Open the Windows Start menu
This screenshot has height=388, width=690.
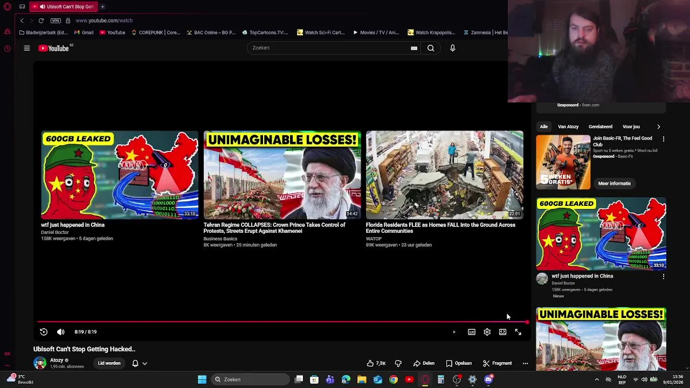click(x=202, y=379)
